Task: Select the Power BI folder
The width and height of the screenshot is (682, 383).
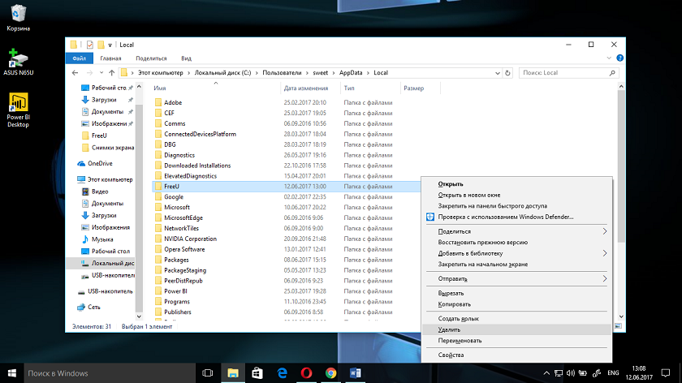Action: point(175,291)
